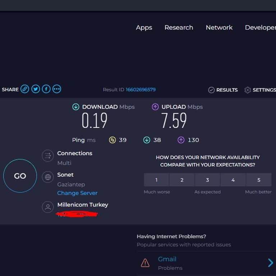Open the Research menu
The image size is (276, 276).
179,27
